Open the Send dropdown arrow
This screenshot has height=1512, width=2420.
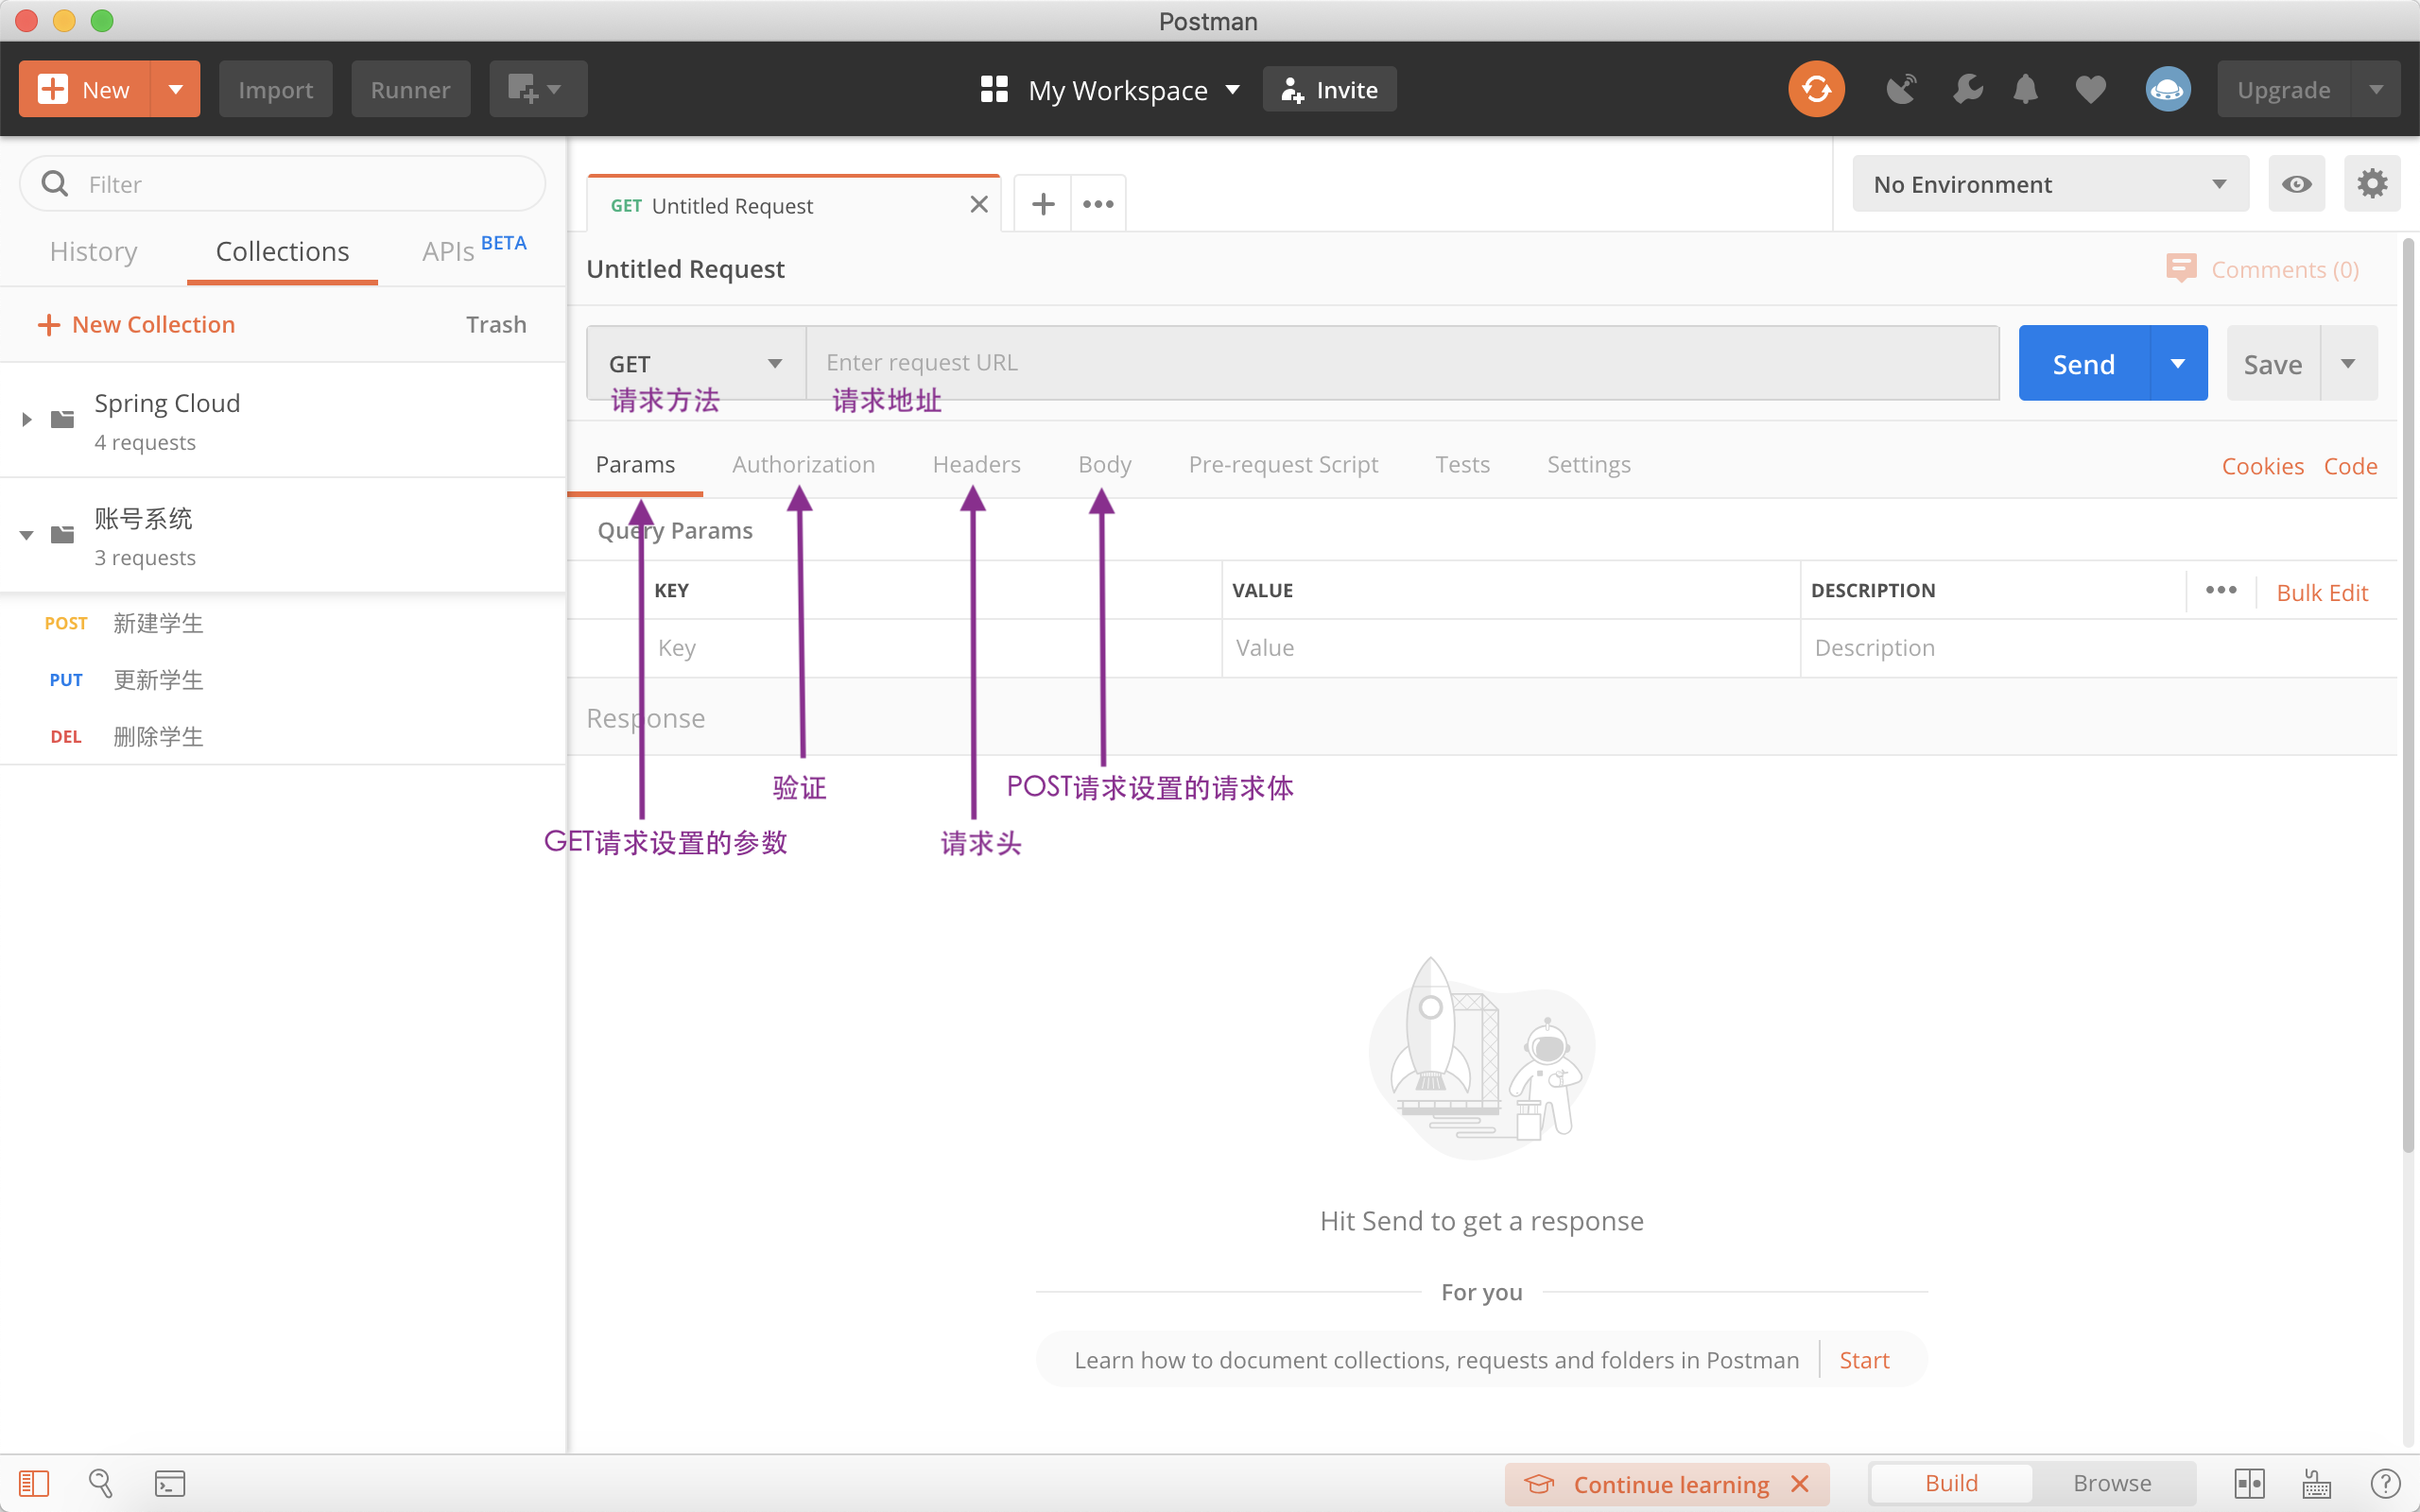pyautogui.click(x=2178, y=364)
